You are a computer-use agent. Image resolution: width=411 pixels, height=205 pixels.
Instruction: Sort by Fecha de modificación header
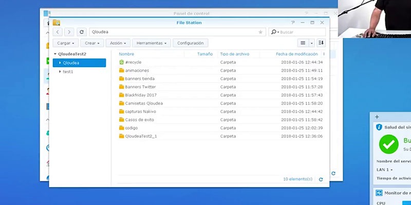297,54
